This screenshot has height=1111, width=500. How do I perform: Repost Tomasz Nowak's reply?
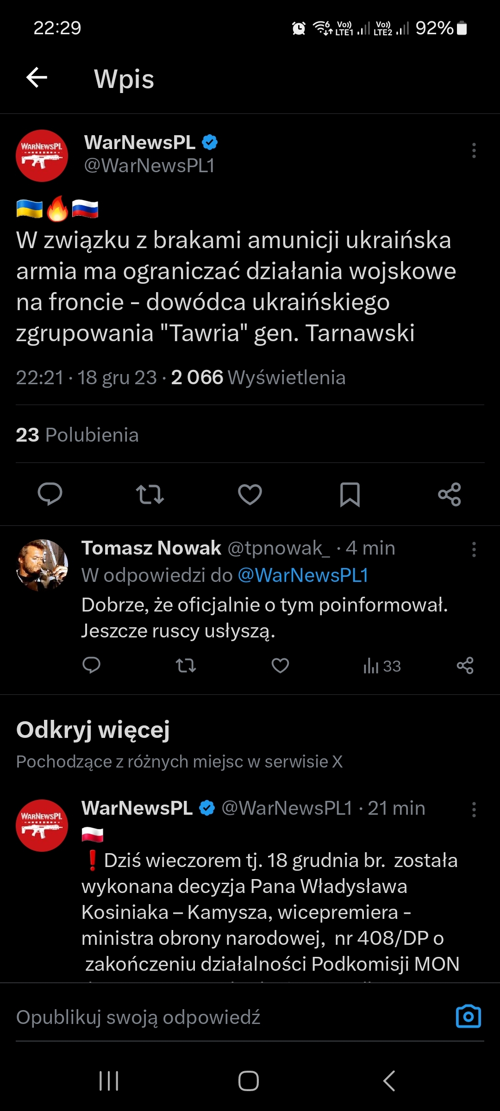(186, 666)
